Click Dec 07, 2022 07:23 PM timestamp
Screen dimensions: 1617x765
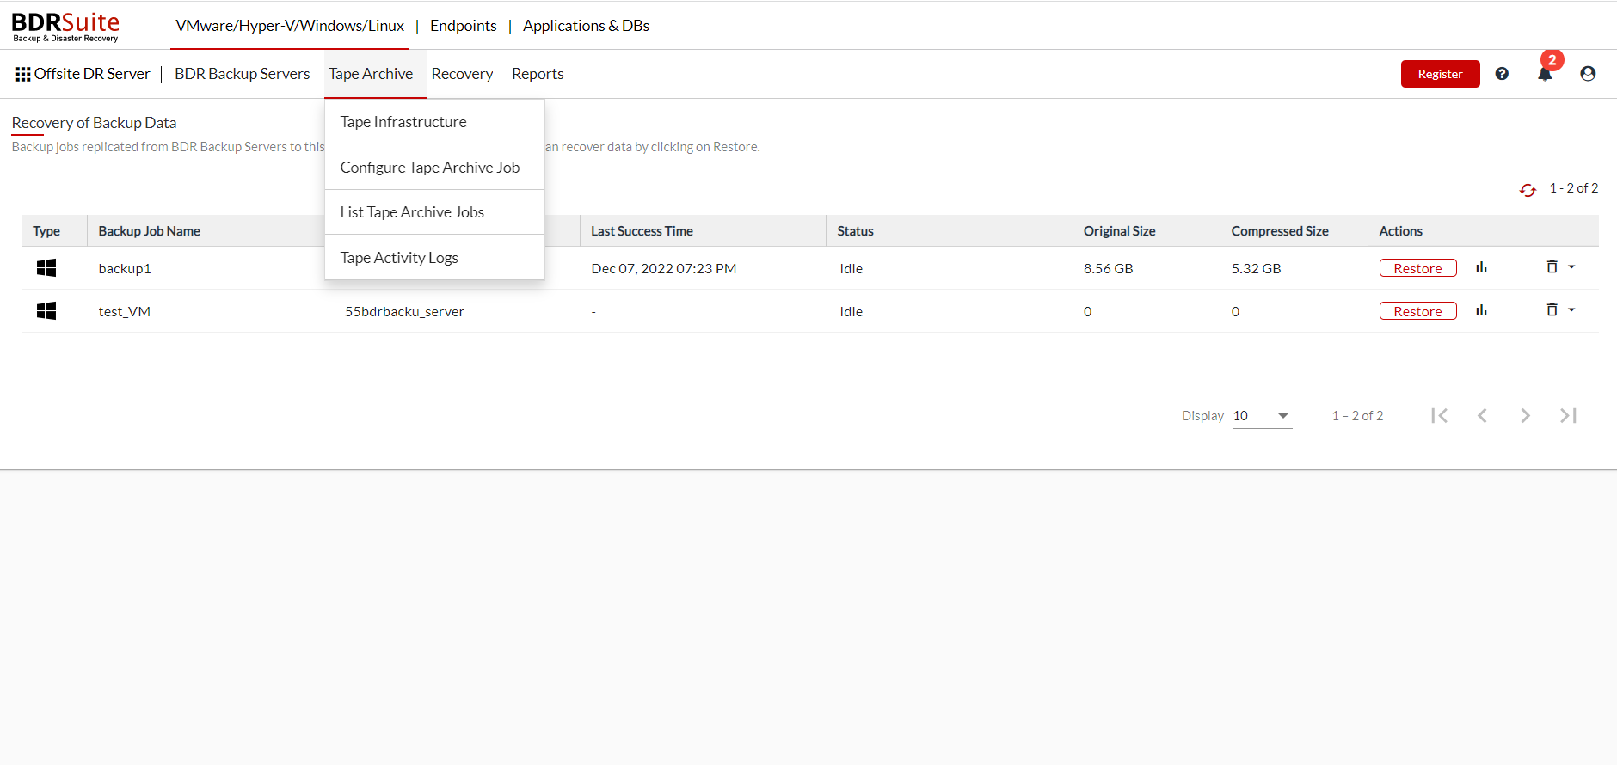(x=663, y=268)
